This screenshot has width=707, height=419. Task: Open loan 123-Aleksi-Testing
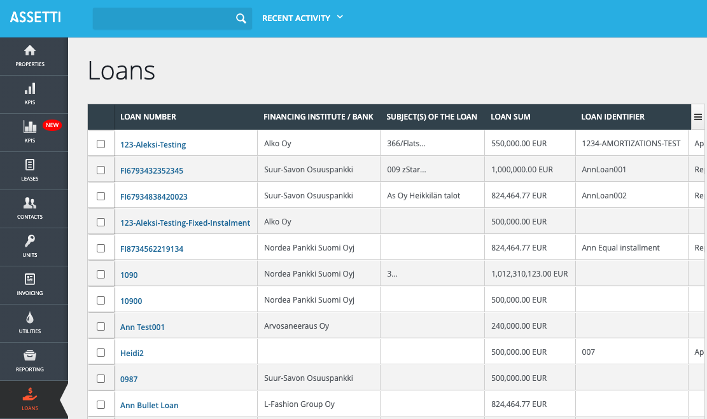click(153, 144)
